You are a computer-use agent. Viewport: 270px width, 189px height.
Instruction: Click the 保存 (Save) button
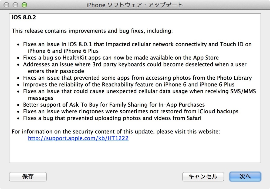point(28,176)
